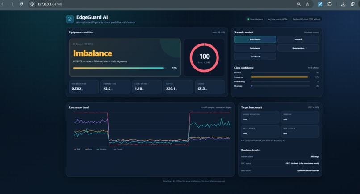Click the Sound 65.3 card
This screenshot has height=194, width=360.
point(210,87)
